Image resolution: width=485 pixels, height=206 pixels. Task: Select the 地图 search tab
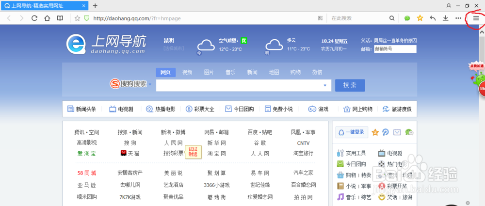274,72
